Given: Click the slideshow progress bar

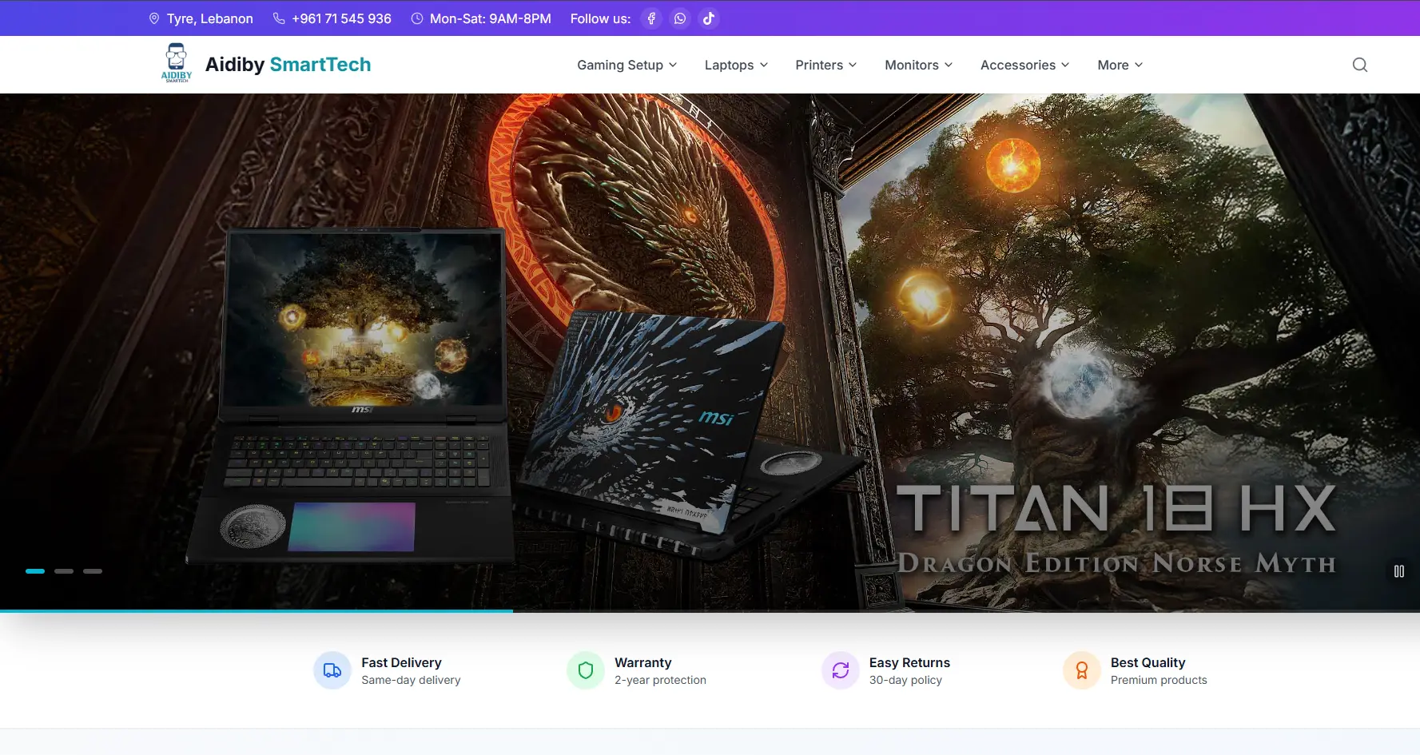Looking at the screenshot, I should click(x=710, y=611).
